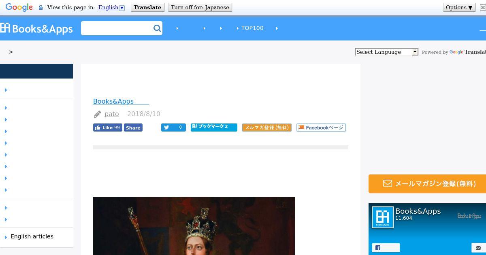Open Books&Apps Facebook page title
486x255 pixels.
pos(418,211)
